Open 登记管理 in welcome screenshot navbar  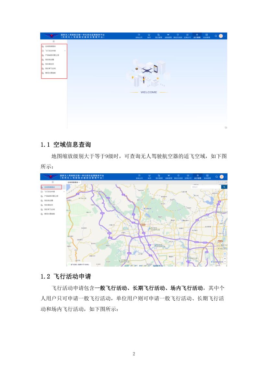pyautogui.click(x=158, y=36)
